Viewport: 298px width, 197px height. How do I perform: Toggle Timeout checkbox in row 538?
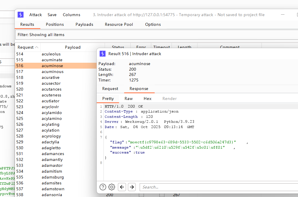coord(162,195)
